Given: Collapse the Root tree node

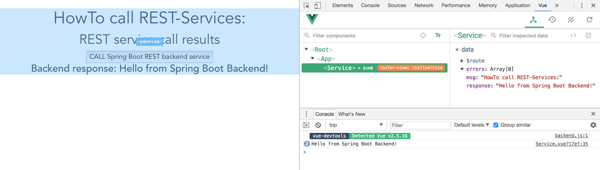Looking at the screenshot, I should [x=306, y=49].
